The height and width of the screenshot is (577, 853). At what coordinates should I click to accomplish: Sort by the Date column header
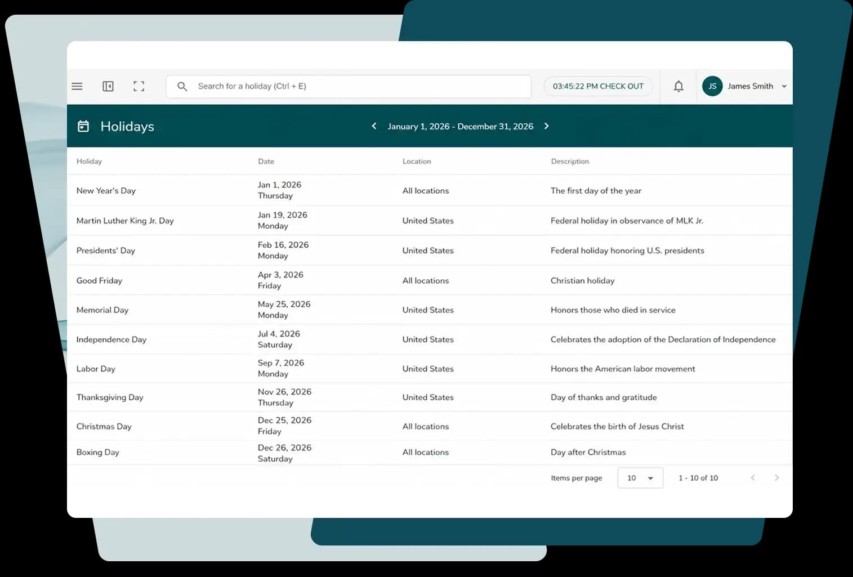pos(266,162)
